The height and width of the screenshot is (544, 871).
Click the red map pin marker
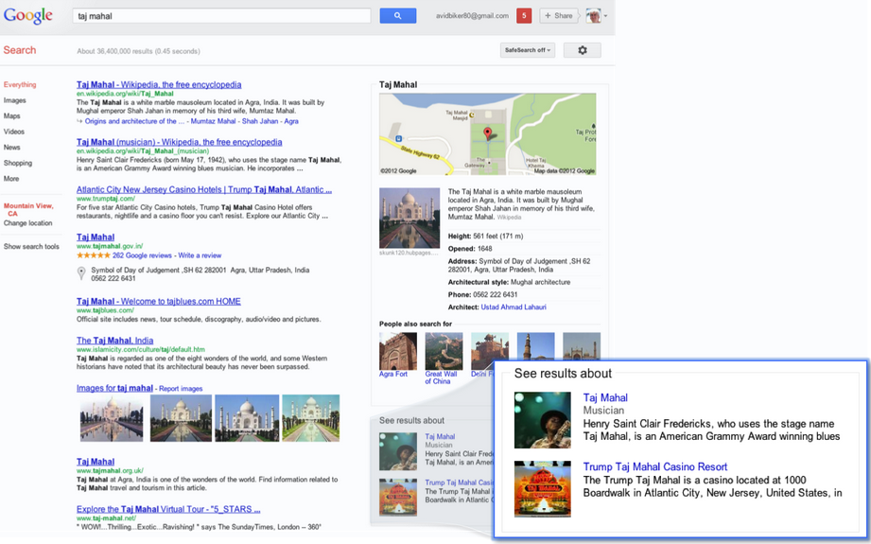click(x=488, y=134)
